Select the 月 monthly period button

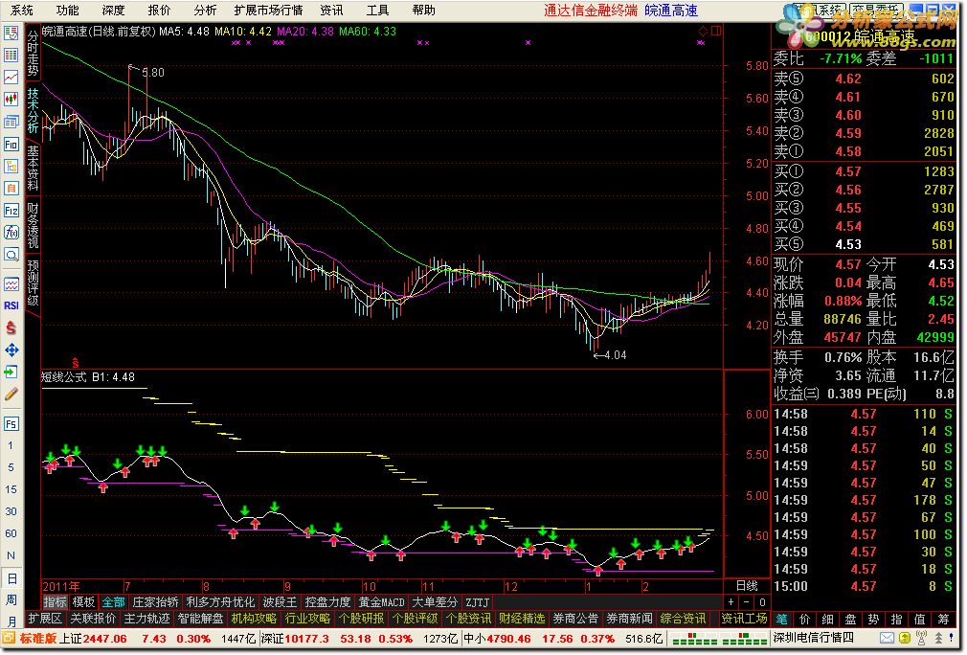coord(11,621)
